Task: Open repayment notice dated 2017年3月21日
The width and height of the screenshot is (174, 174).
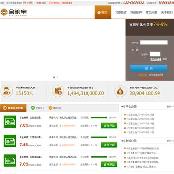Action: 140,119
